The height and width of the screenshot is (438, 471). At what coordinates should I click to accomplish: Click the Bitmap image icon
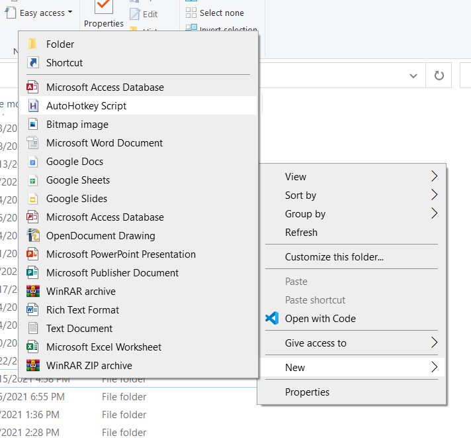pos(33,124)
